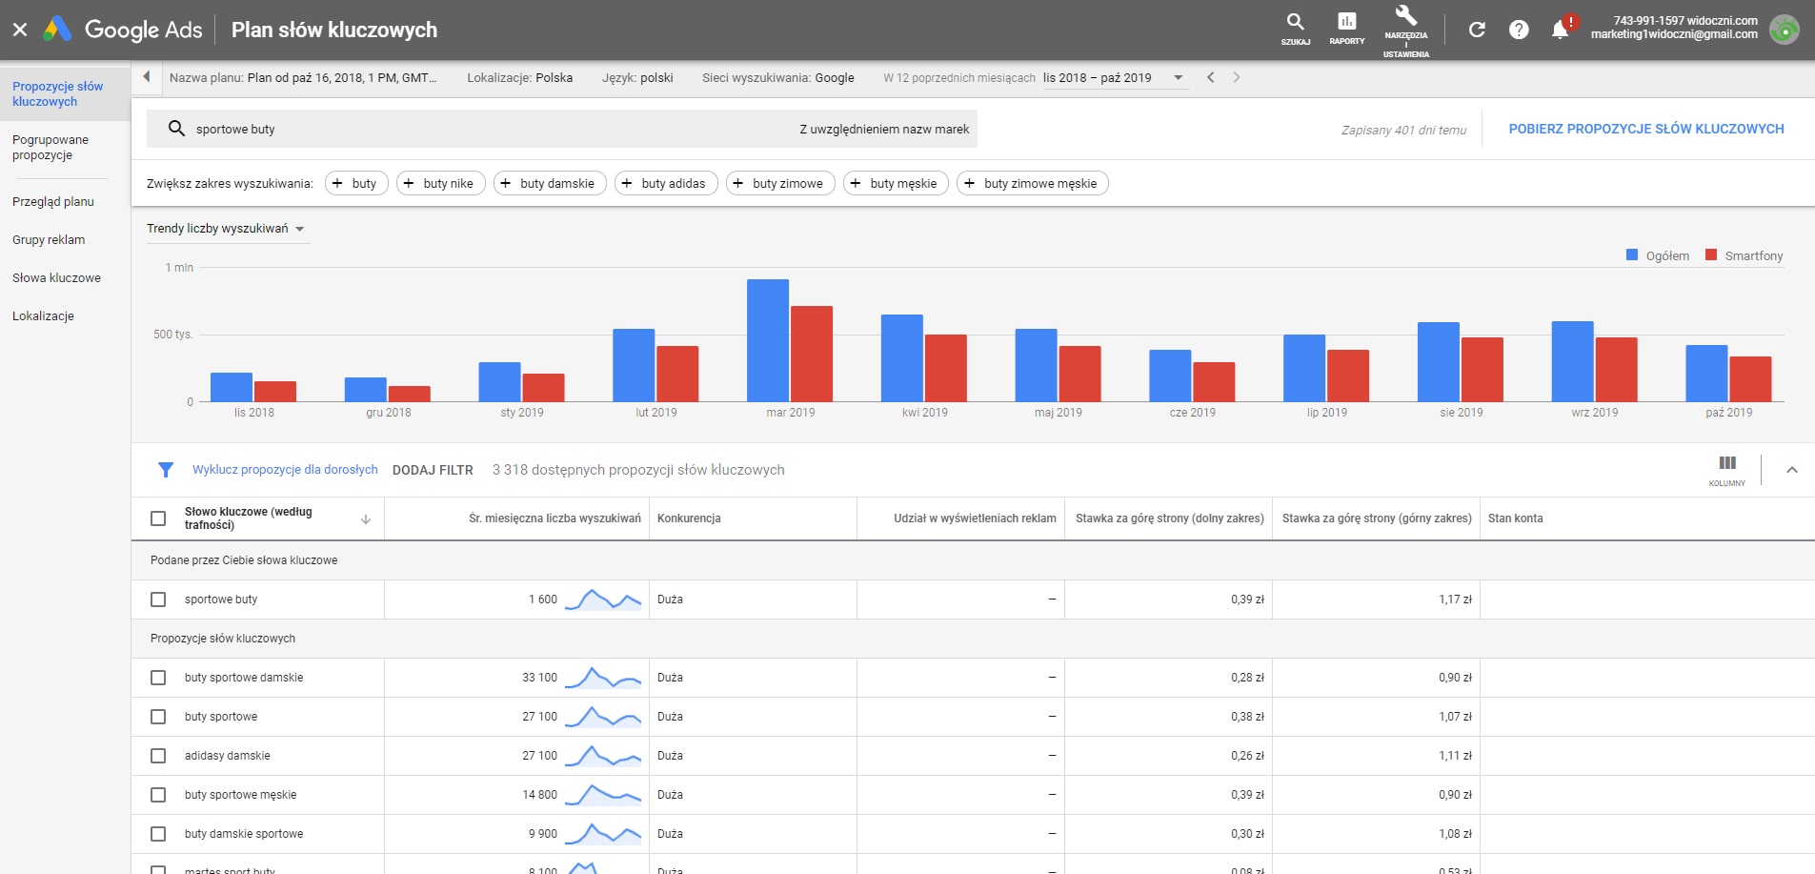Click the search magnifier icon in header
Image resolution: width=1815 pixels, height=874 pixels.
[x=1295, y=22]
